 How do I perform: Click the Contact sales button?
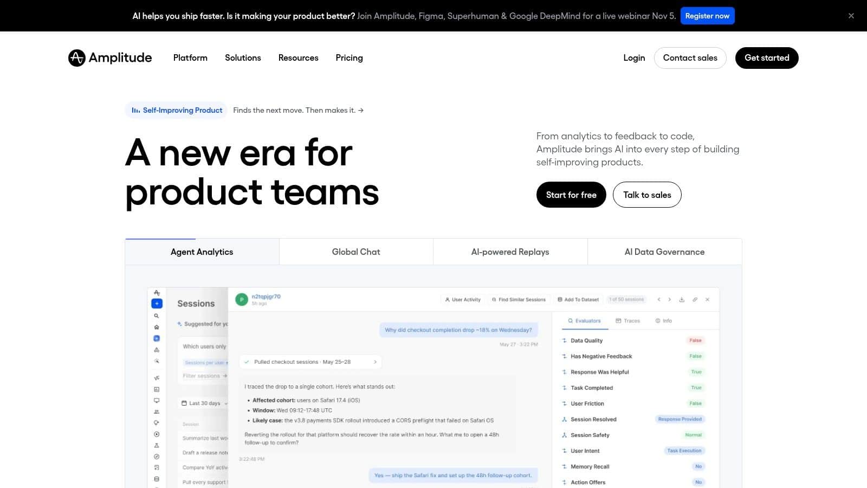coord(690,57)
